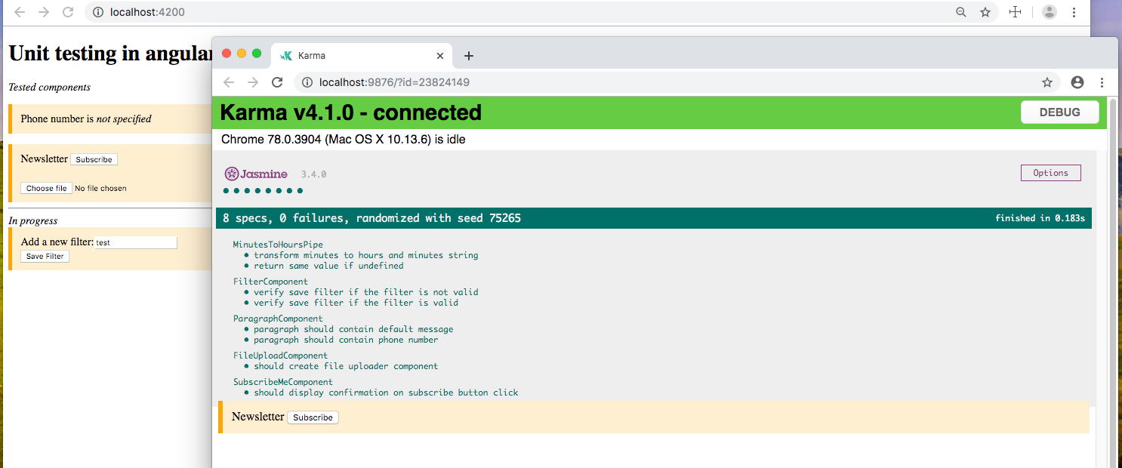
Task: Open spec 'should display confirmation on subscribe button click'
Action: click(386, 393)
